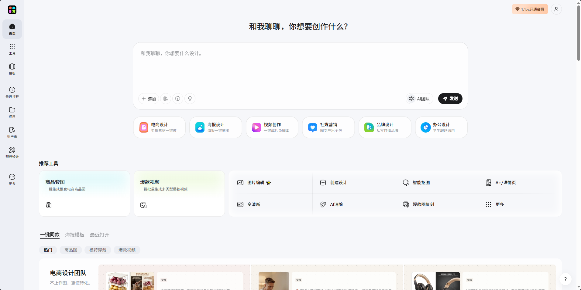The height and width of the screenshot is (290, 581).
Task: Select the 商品图 filter chip
Action: (x=71, y=250)
